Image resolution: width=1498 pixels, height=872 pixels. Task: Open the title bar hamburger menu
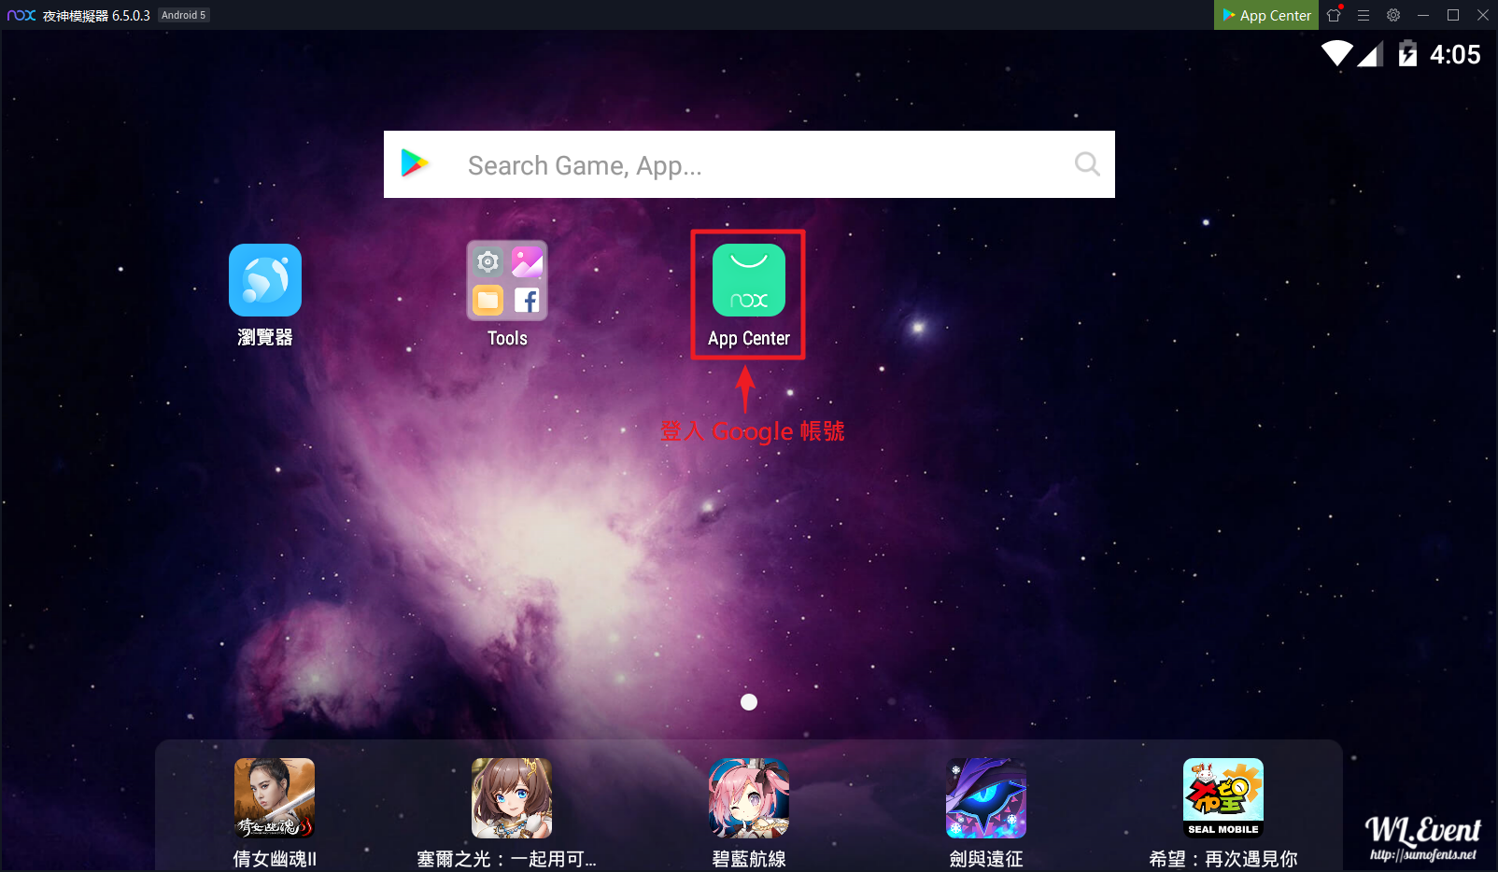pos(1364,15)
